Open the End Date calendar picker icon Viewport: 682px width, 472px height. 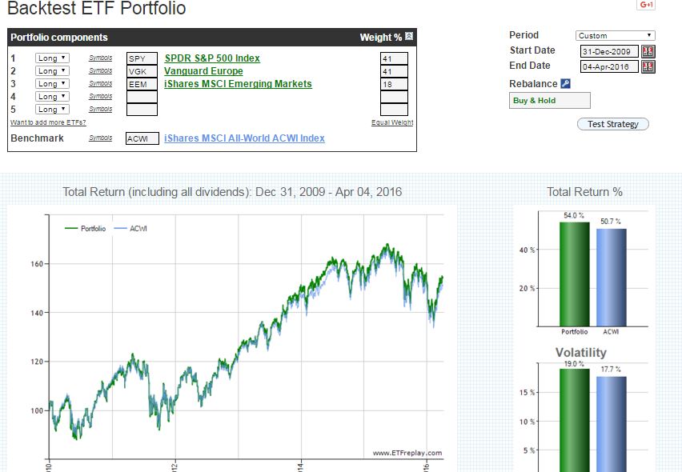point(648,66)
